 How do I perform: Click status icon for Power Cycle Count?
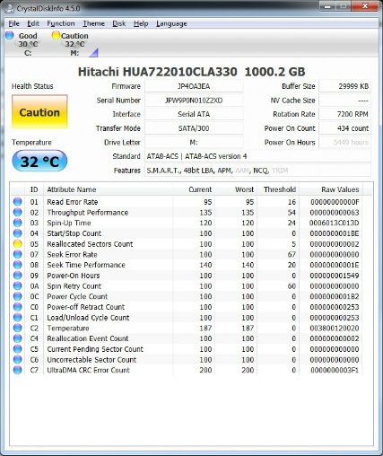[18, 296]
